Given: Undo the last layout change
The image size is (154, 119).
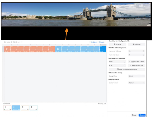Looking at the screenshot, I should (19, 42).
